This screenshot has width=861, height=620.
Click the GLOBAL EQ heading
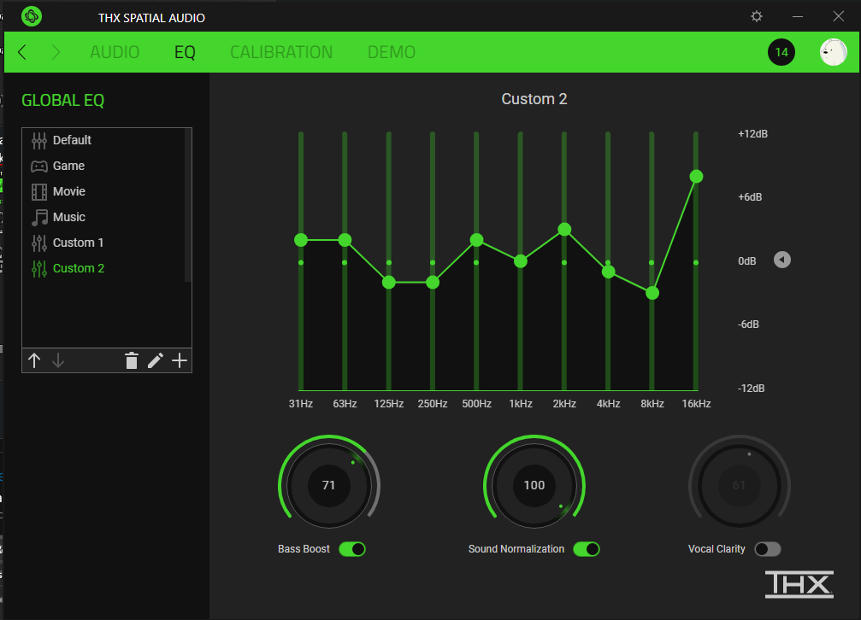(x=62, y=101)
